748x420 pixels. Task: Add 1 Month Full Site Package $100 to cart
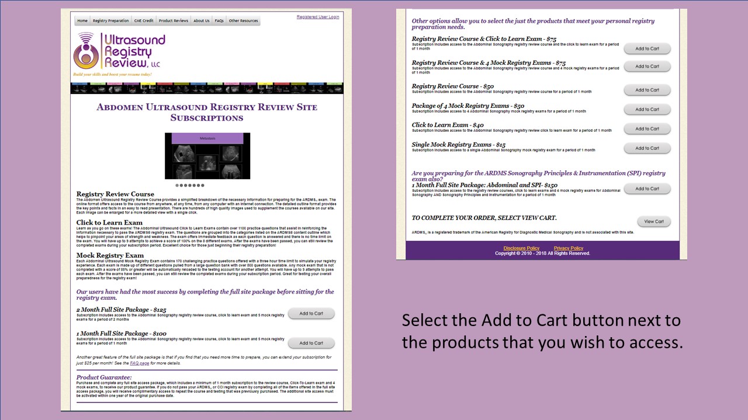tap(311, 343)
